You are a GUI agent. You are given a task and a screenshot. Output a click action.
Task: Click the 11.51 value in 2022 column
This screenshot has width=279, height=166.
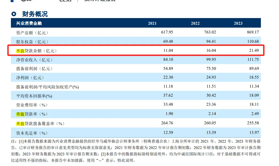click(x=211, y=86)
